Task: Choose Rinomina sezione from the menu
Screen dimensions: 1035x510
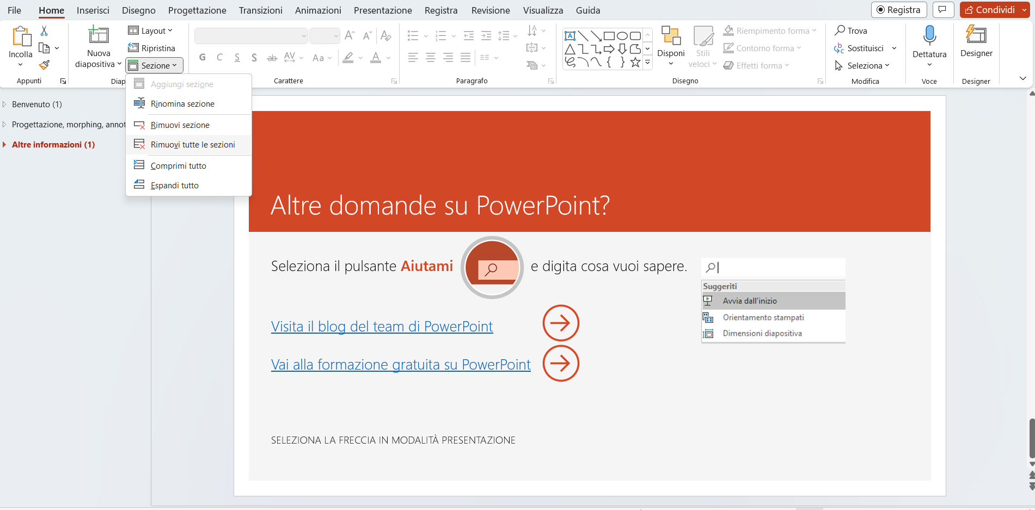Action: (182, 103)
